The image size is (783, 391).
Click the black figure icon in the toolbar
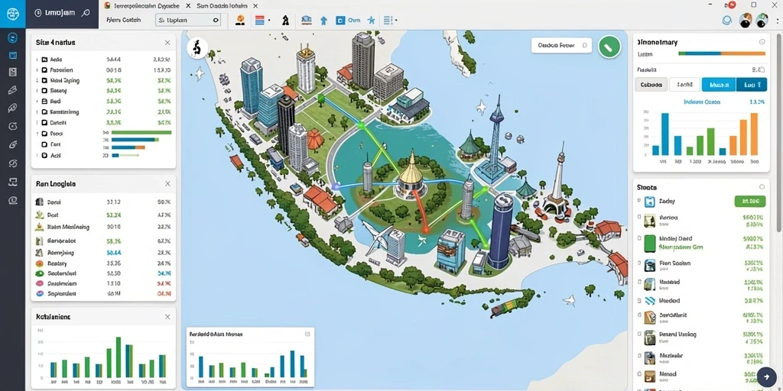coord(285,21)
